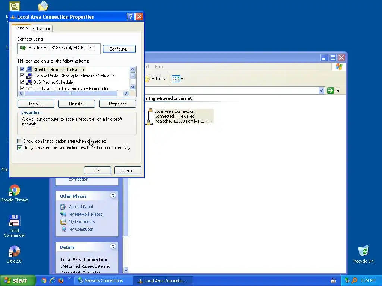
Task: Click the Client for Microsoft Networks icon
Action: point(29,69)
